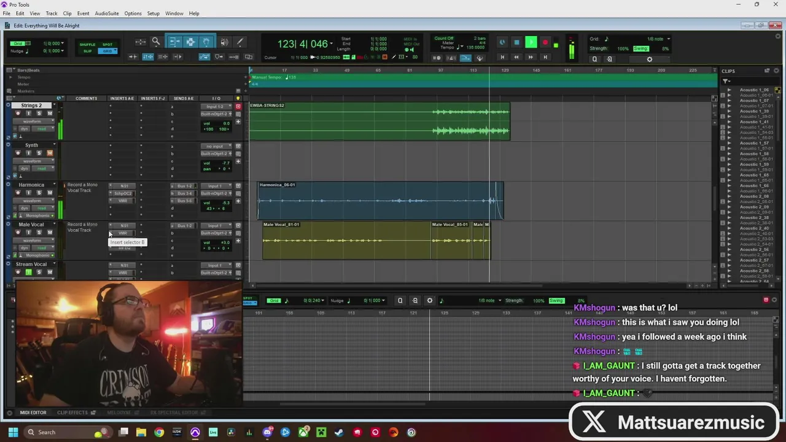Click the MIDI Editor Q quantize icon
786x442 pixels.
(400, 300)
